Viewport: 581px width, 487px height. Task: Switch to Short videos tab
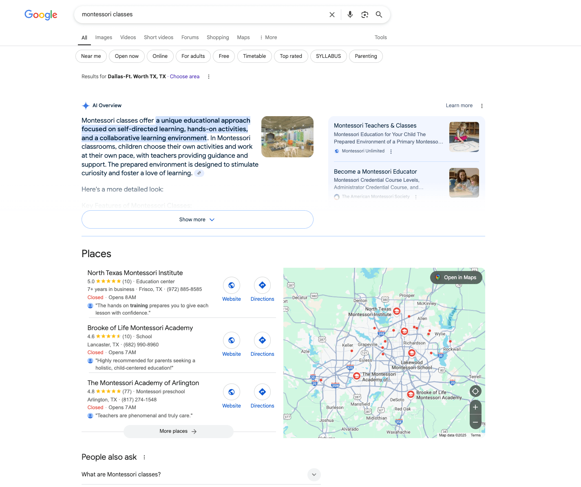pyautogui.click(x=159, y=37)
